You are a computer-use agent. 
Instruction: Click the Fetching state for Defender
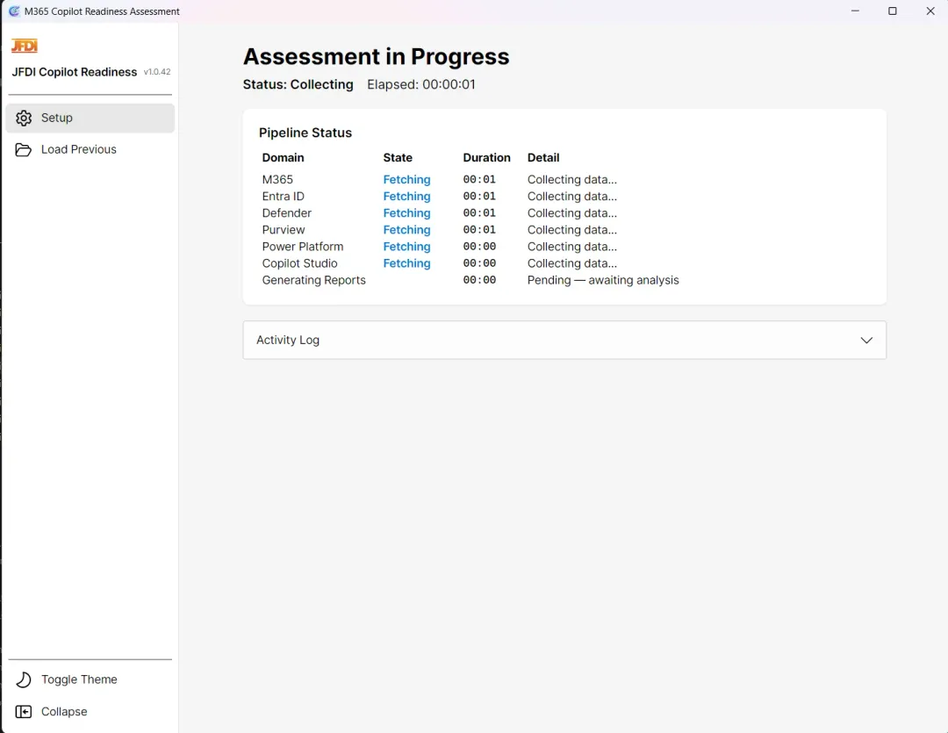pos(407,213)
